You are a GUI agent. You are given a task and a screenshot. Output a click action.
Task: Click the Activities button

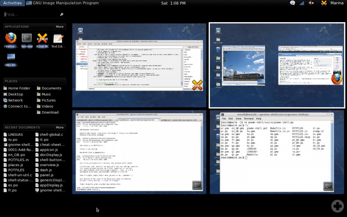click(x=12, y=3)
